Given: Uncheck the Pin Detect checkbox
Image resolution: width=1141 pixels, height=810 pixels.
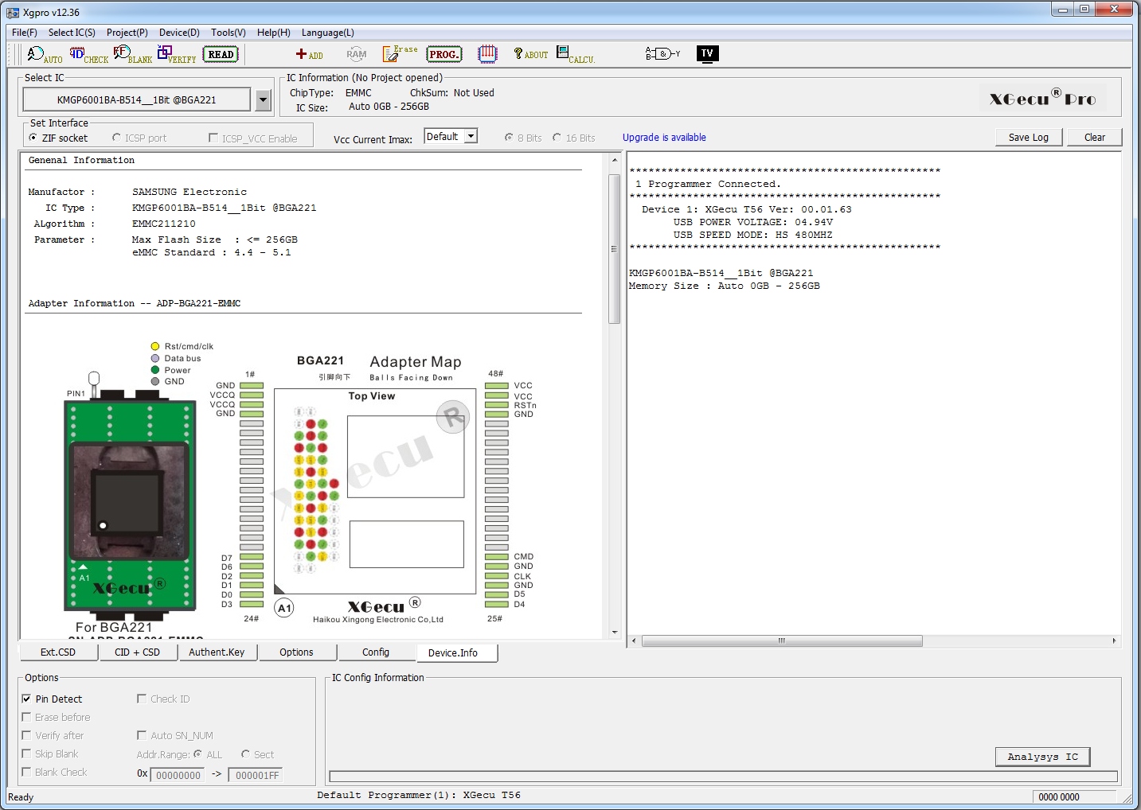Looking at the screenshot, I should pos(26,699).
